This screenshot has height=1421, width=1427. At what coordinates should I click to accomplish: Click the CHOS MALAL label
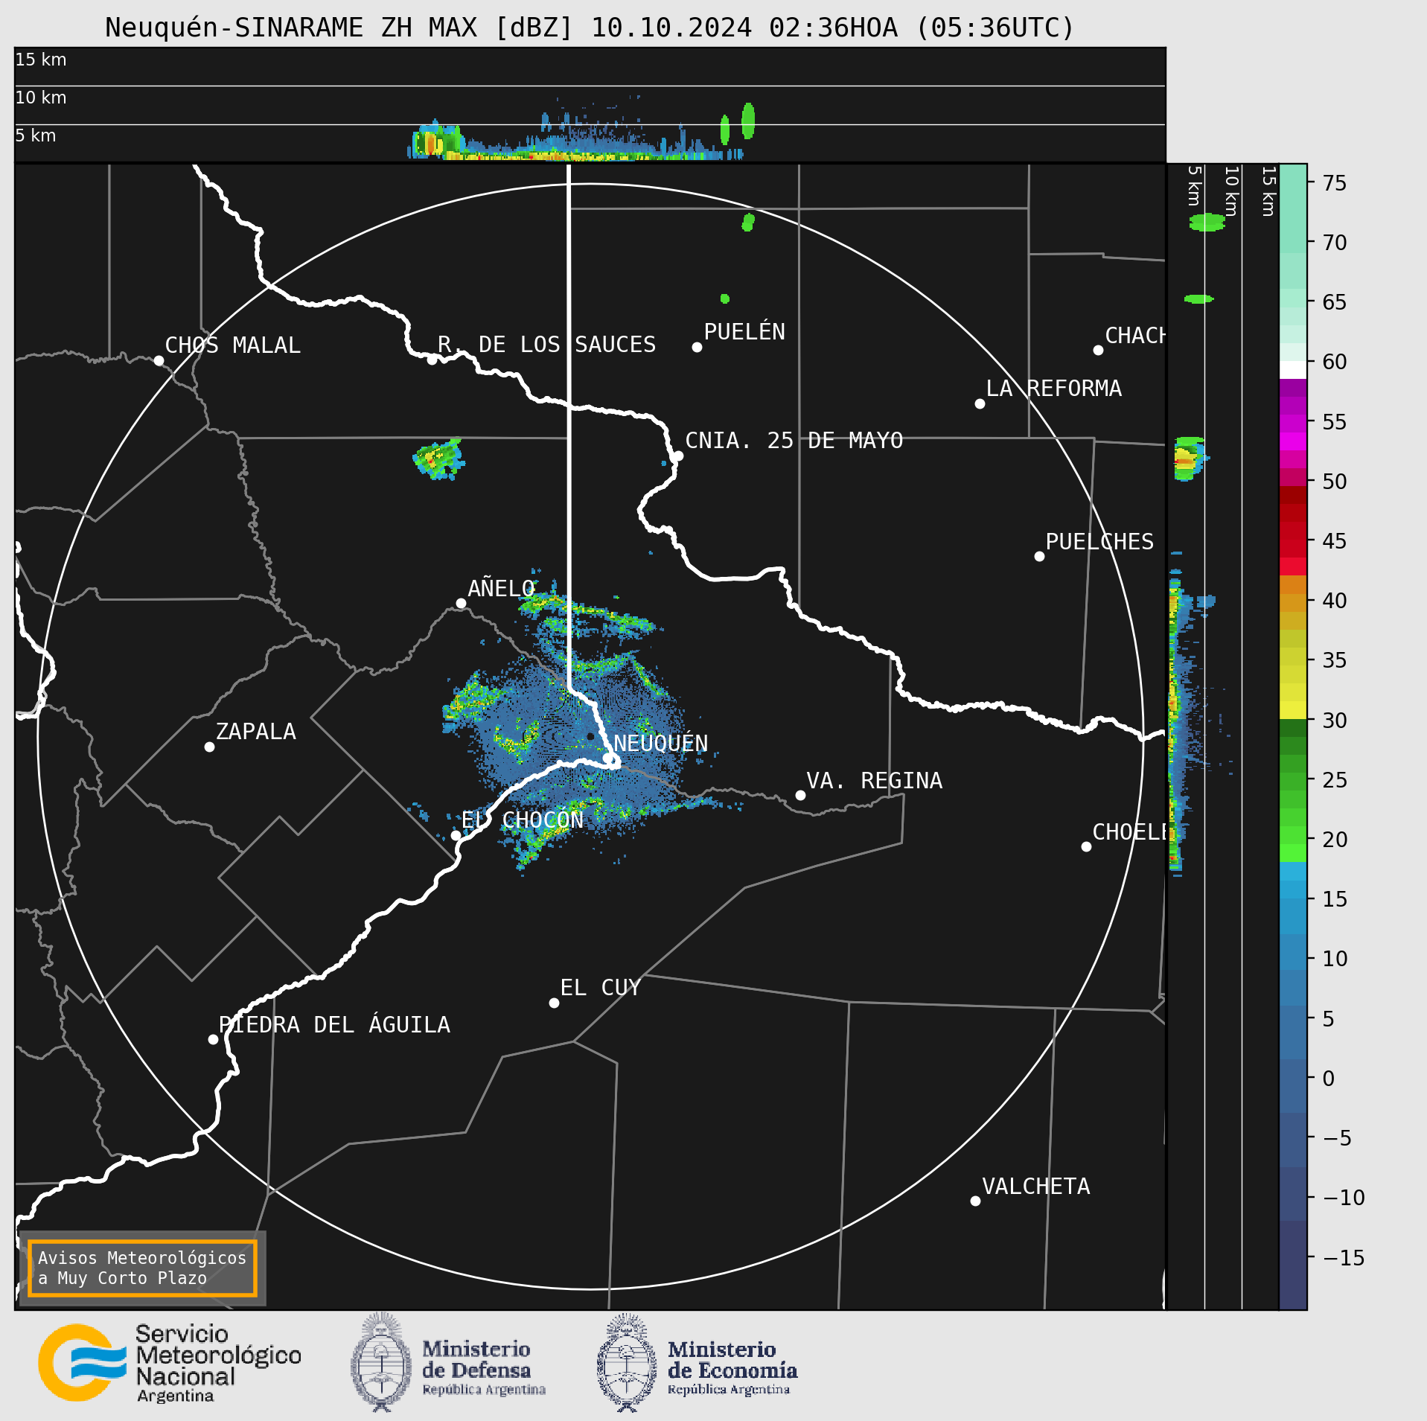(232, 345)
